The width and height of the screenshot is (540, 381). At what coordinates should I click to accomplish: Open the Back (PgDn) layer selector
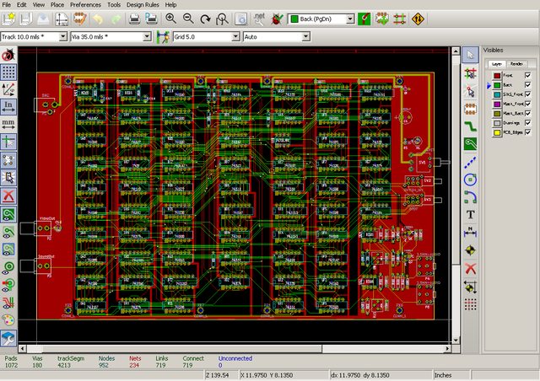coord(349,18)
